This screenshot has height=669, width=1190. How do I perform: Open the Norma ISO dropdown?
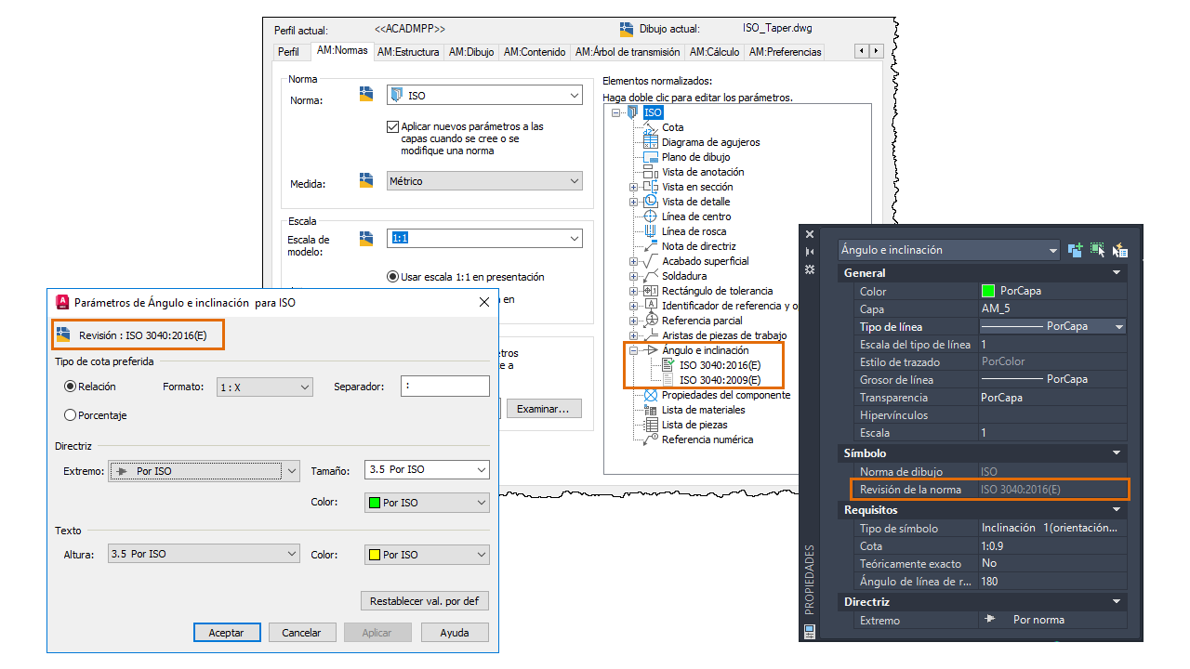[x=484, y=96]
